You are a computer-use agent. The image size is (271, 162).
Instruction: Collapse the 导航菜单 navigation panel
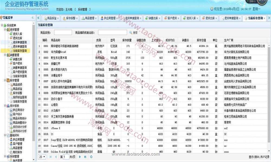point(33,18)
